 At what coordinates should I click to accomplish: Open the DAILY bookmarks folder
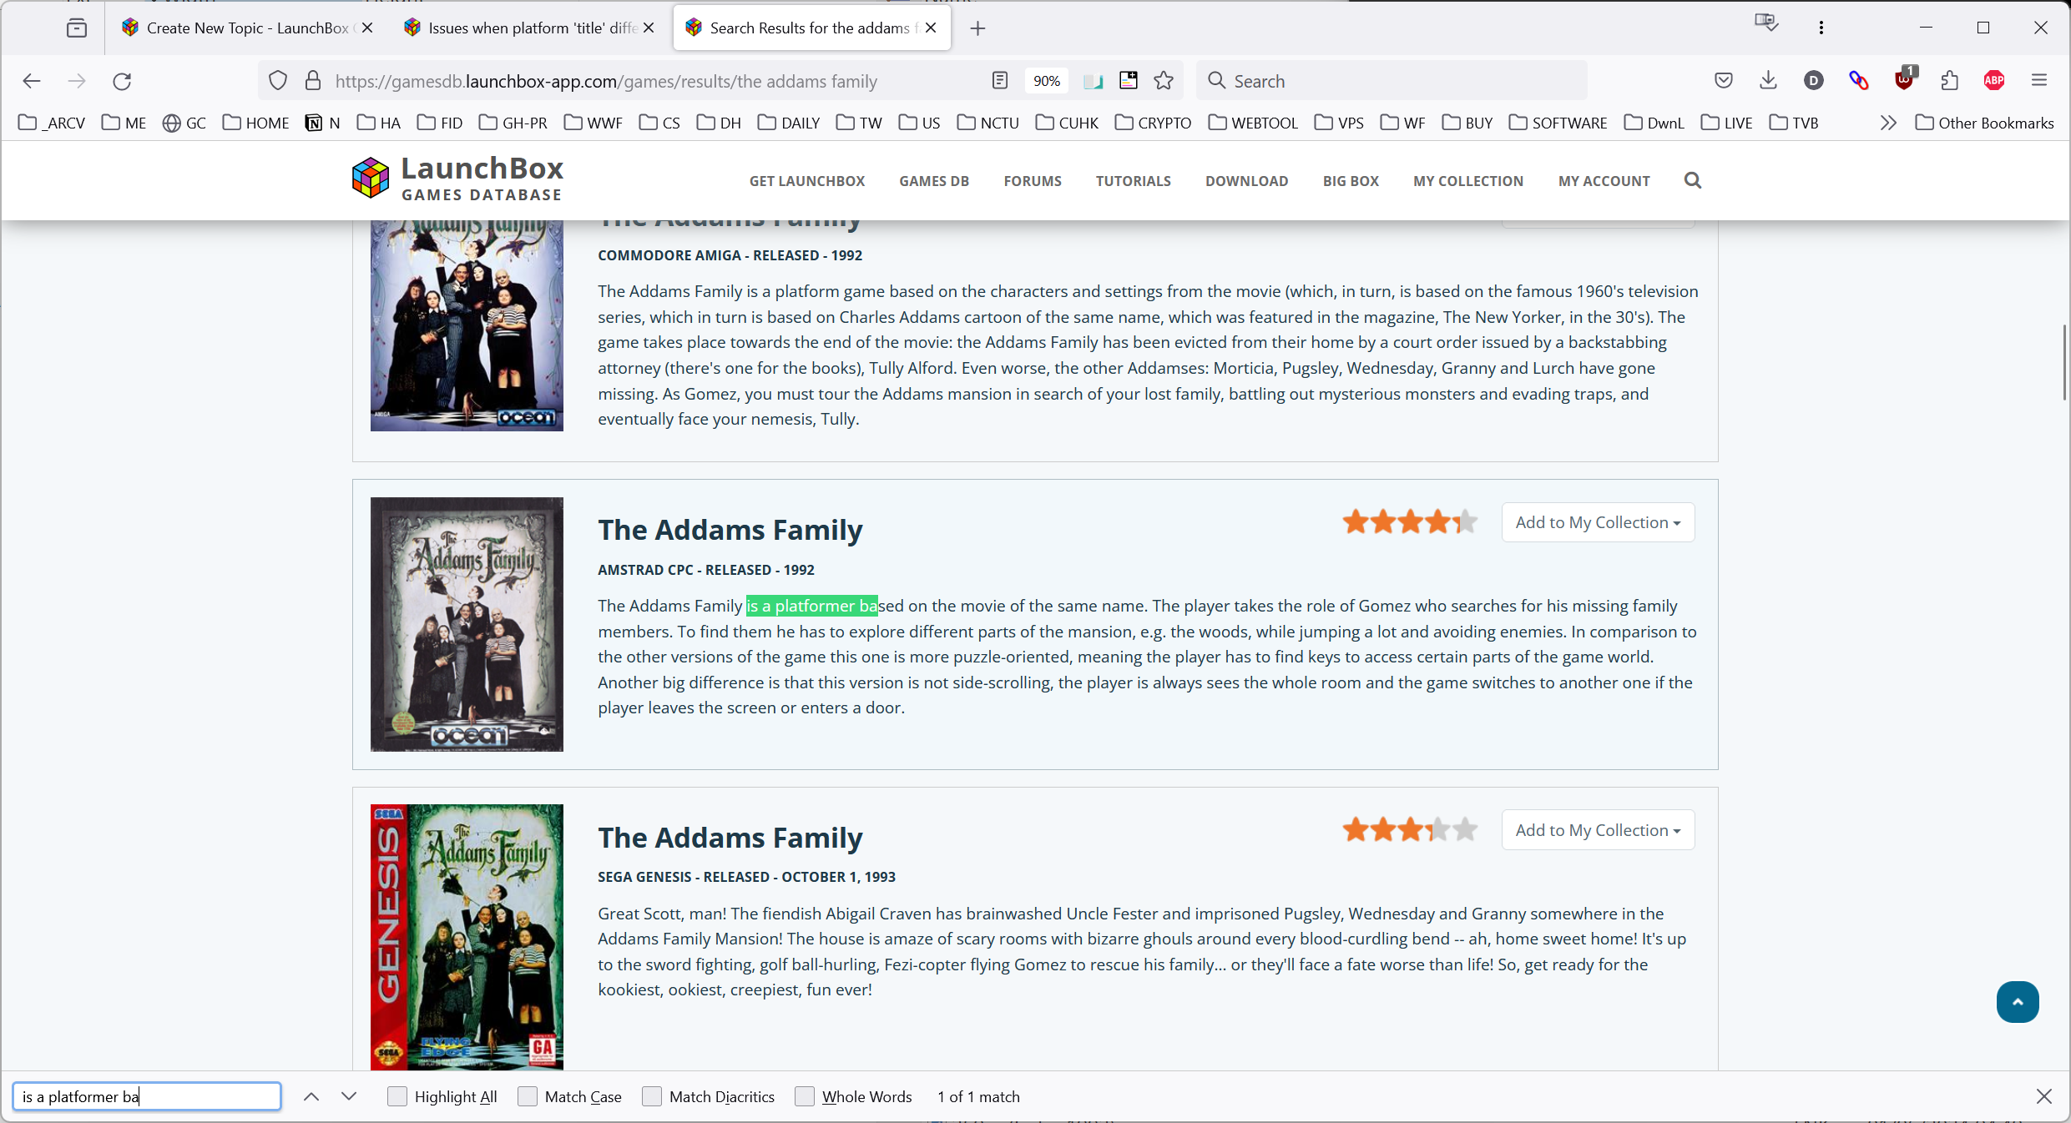pos(789,123)
